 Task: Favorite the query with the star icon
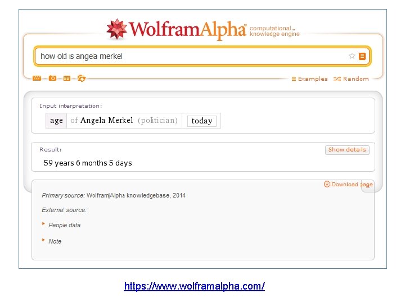[352, 56]
